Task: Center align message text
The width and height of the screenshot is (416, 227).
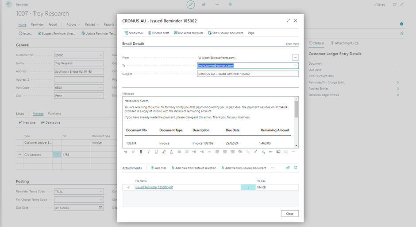Action: click(x=225, y=152)
